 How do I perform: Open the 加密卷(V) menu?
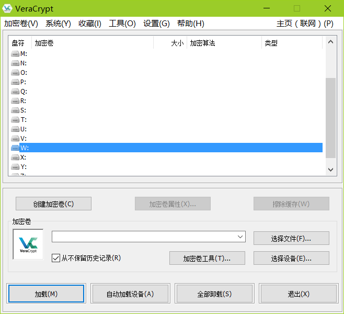(x=21, y=24)
